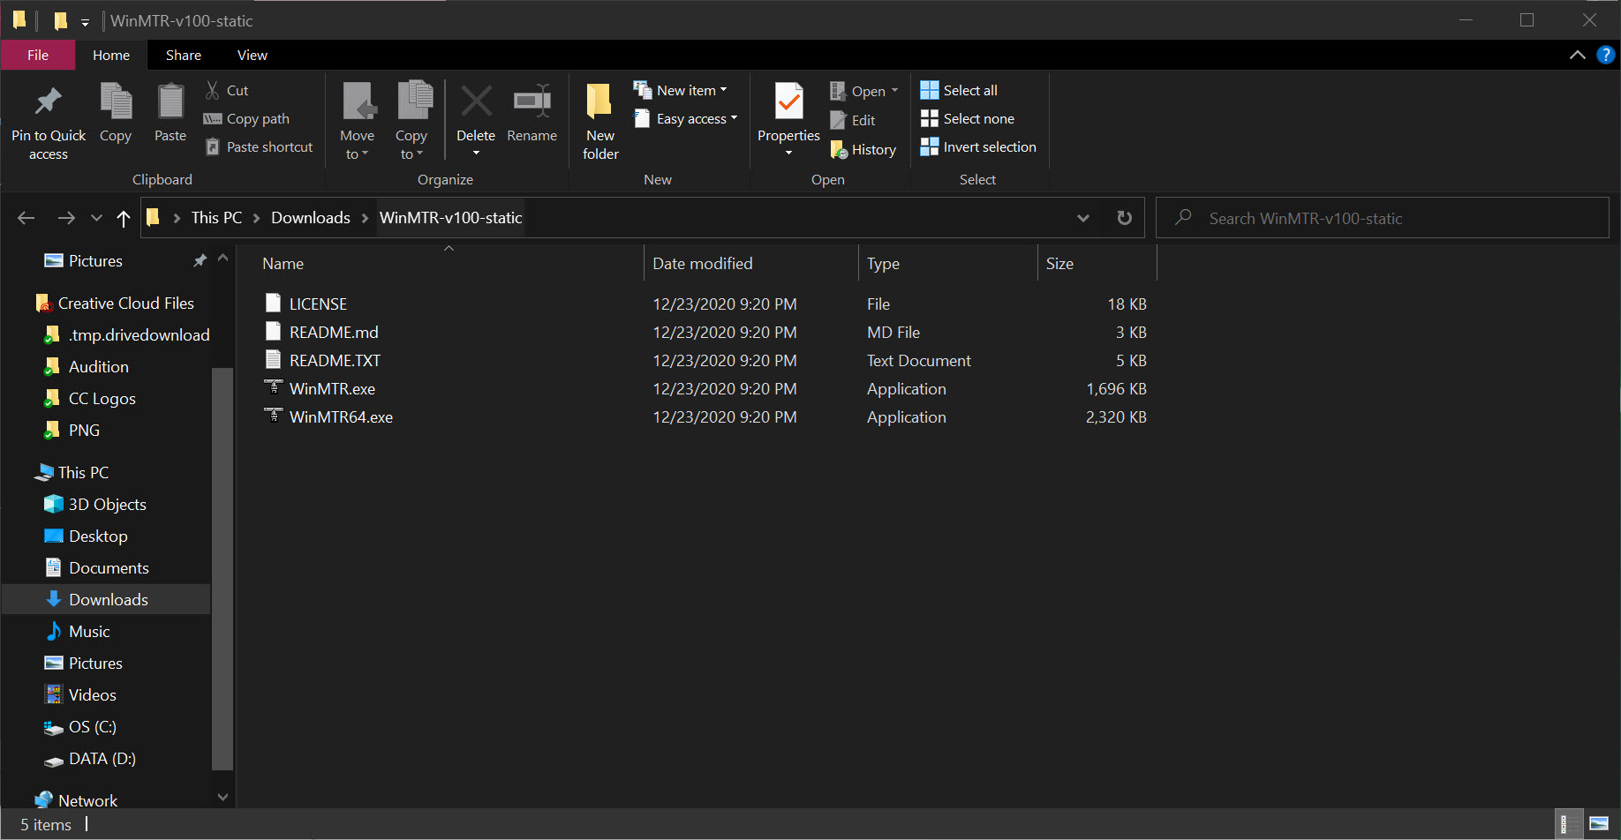Refresh the current folder view
The image size is (1621, 840).
pos(1124,218)
